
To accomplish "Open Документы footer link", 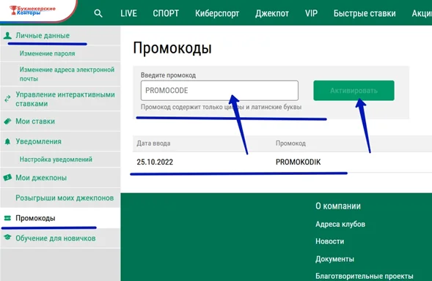I will [x=334, y=259].
